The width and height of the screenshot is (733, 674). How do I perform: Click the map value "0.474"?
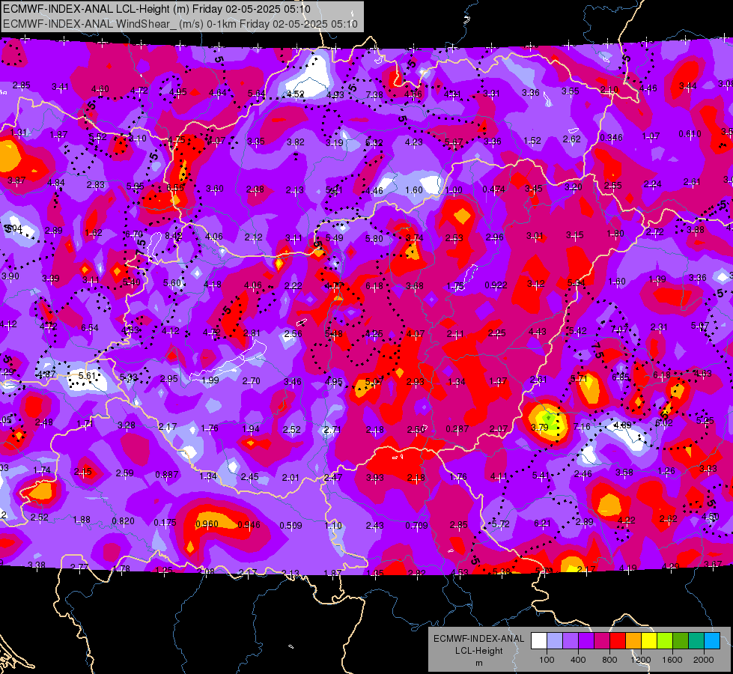(x=493, y=189)
